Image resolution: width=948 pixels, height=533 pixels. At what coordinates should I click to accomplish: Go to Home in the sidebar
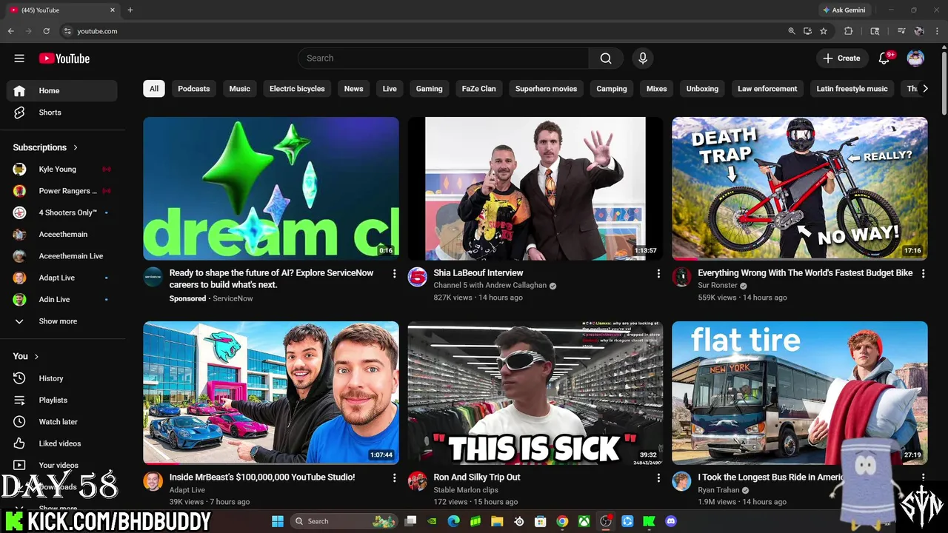pyautogui.click(x=62, y=90)
